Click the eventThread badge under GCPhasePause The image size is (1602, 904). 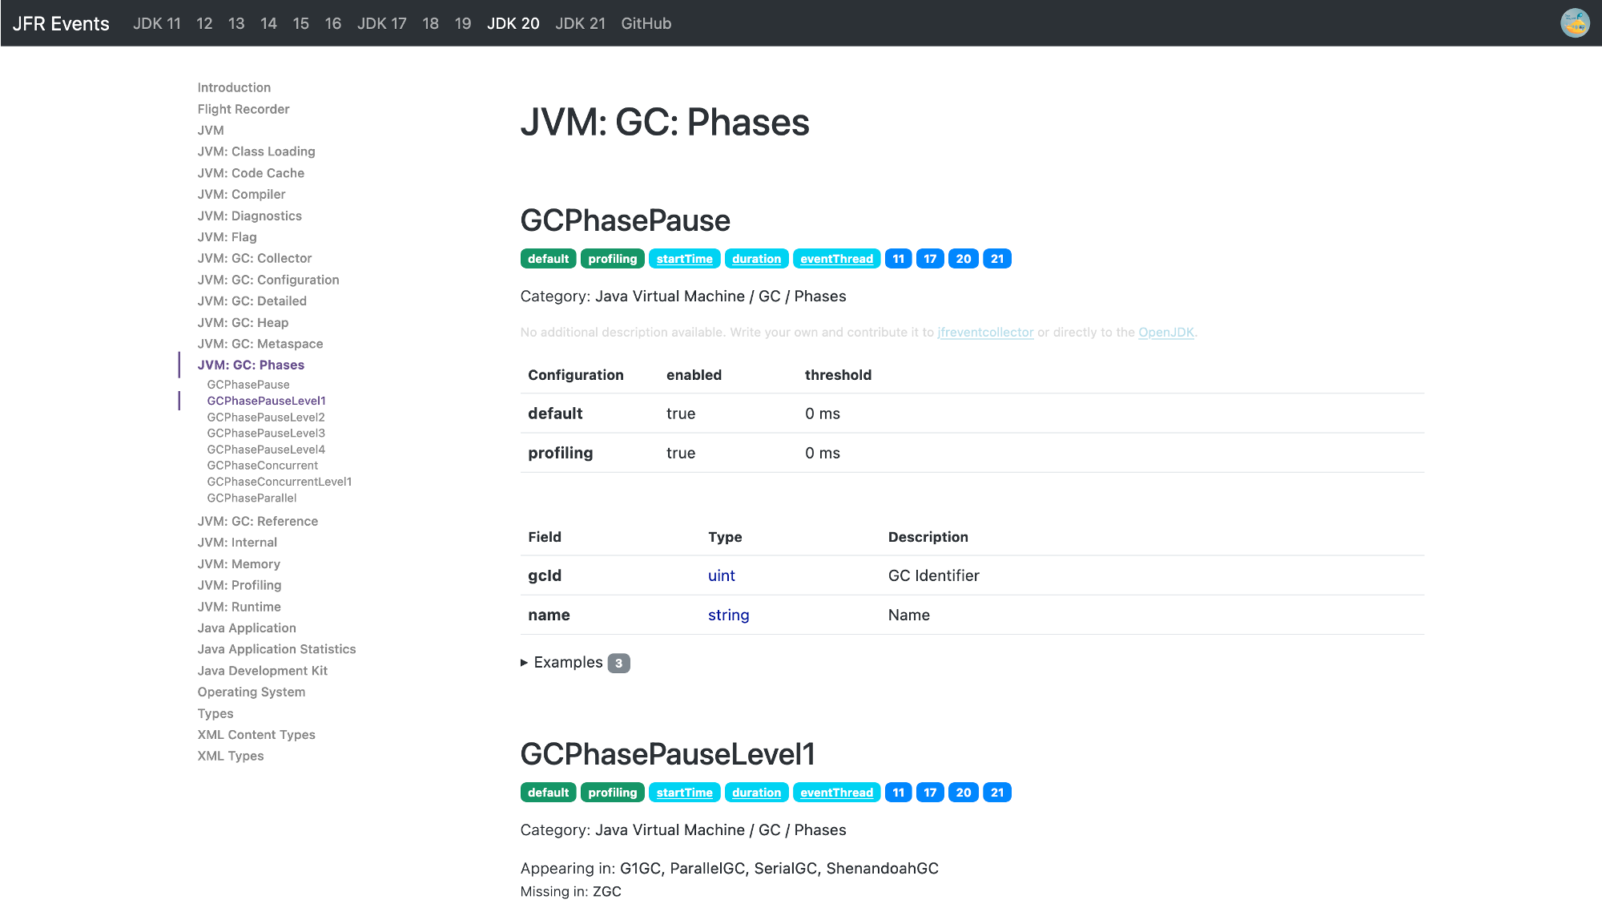tap(836, 259)
